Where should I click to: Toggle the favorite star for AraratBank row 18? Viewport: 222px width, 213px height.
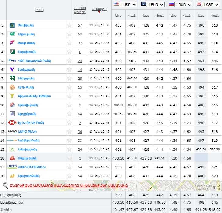pyautogui.click(x=70, y=176)
